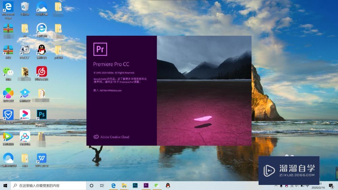Launch QQ浏览器 desktop shortcut
The image size is (338, 190).
coord(42,7)
